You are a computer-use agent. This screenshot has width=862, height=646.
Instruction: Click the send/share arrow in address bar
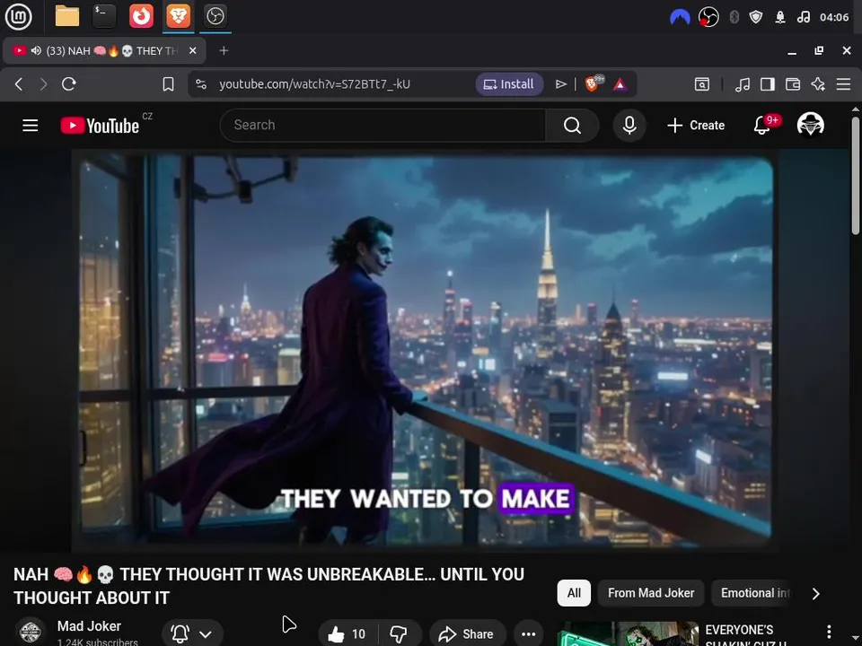pyautogui.click(x=560, y=84)
